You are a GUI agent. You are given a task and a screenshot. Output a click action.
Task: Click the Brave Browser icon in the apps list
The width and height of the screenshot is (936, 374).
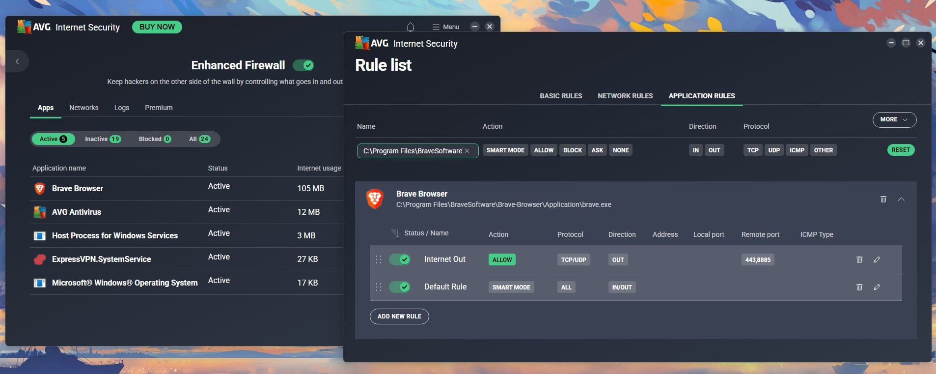coord(40,188)
